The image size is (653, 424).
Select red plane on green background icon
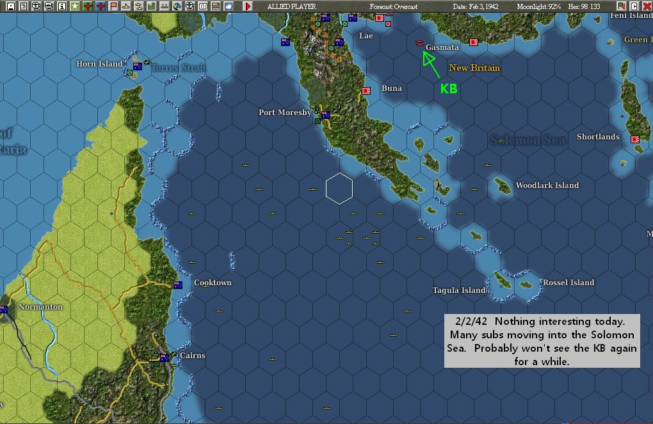[x=88, y=6]
